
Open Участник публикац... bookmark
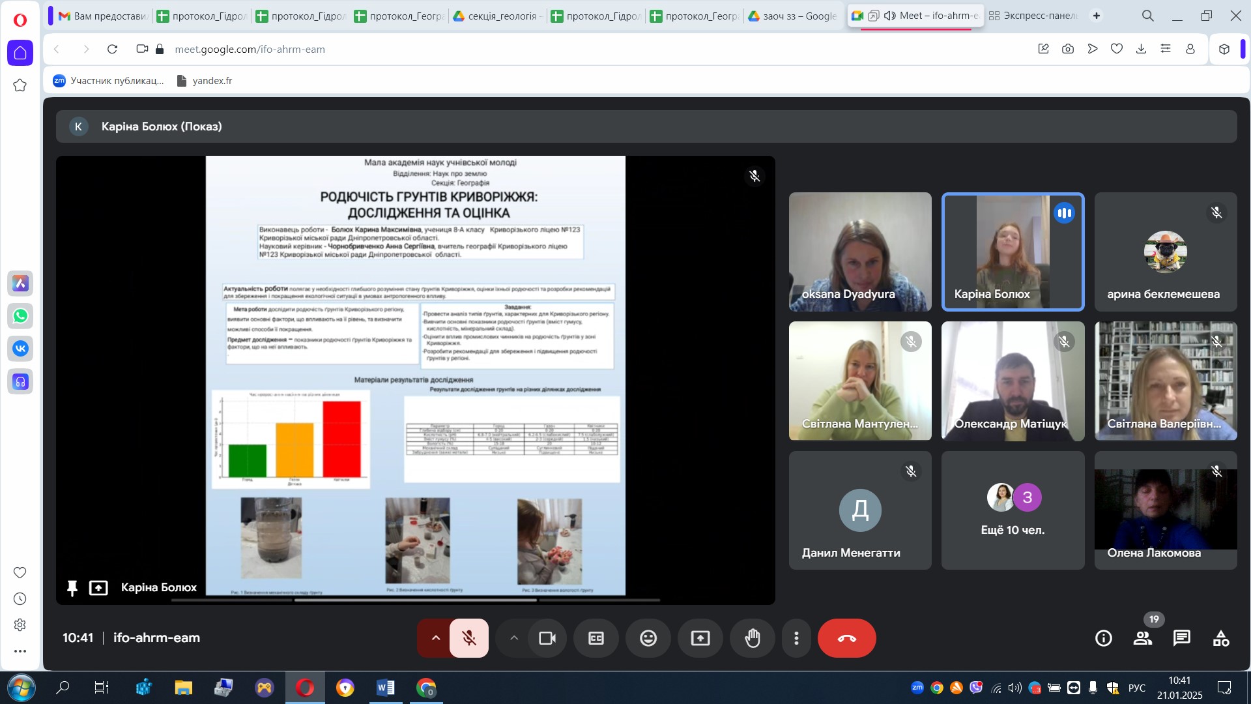click(x=108, y=81)
